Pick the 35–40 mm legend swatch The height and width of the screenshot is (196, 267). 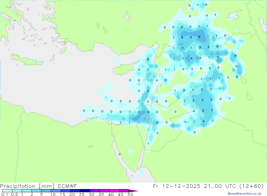tap(104, 191)
